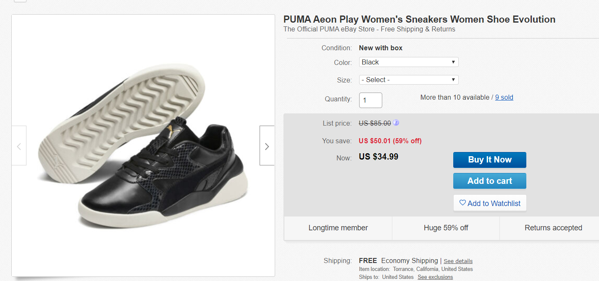Click into the Quantity input field
This screenshot has width=599, height=281.
coord(370,100)
